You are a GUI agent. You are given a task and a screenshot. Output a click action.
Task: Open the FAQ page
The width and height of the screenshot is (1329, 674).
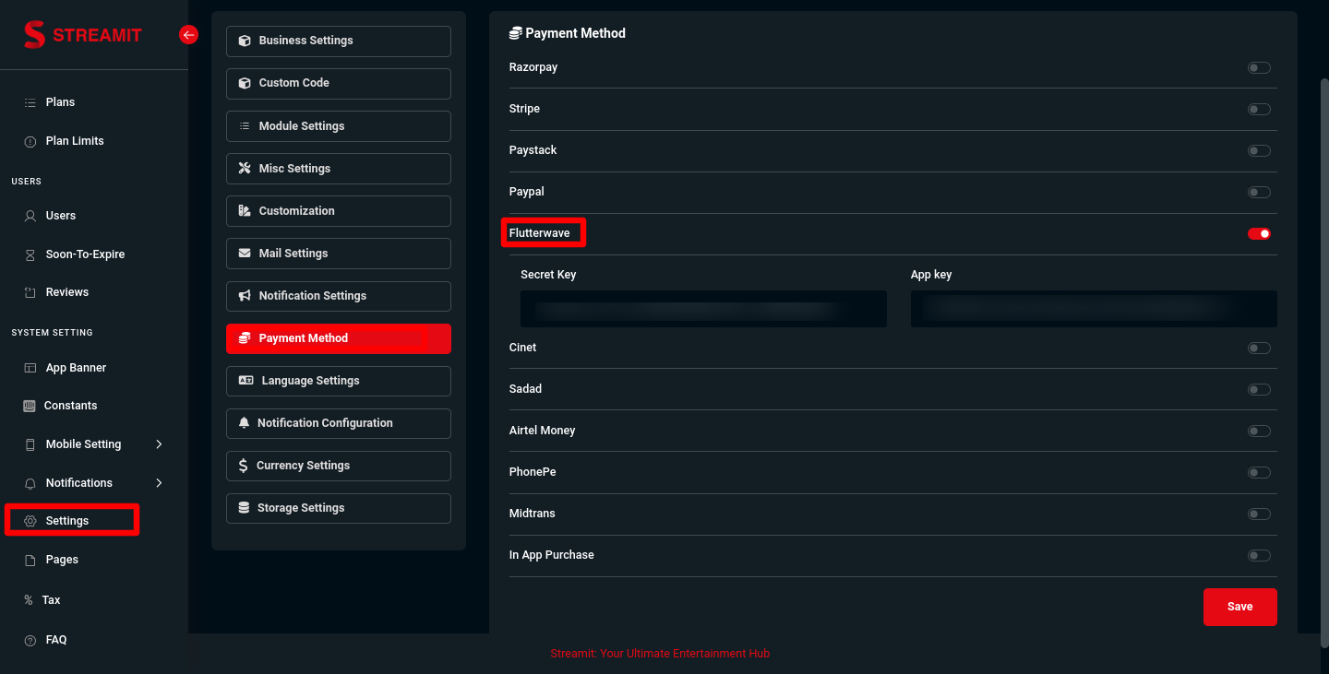(x=56, y=640)
